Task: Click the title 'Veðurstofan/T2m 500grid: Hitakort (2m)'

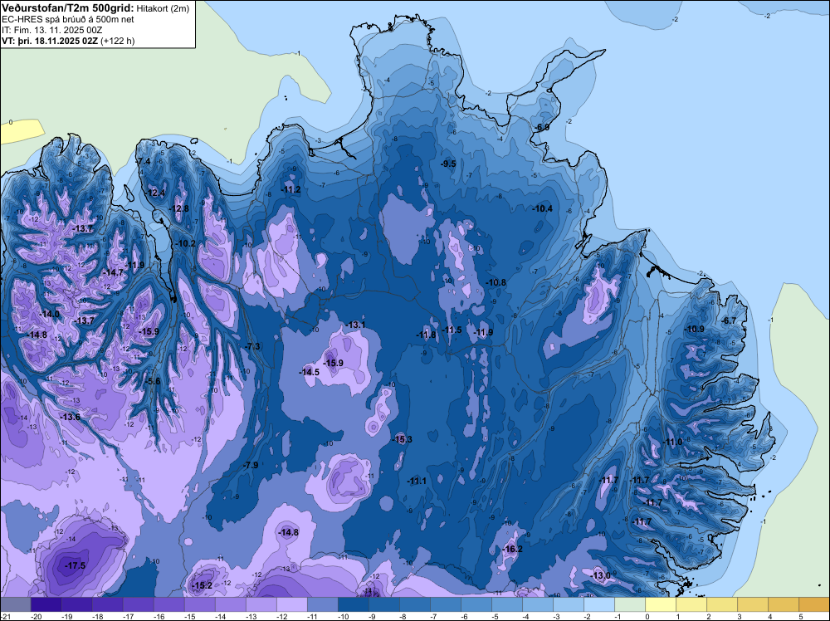Action: tap(95, 8)
